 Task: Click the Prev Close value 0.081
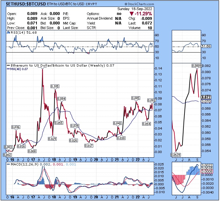coord(32,28)
